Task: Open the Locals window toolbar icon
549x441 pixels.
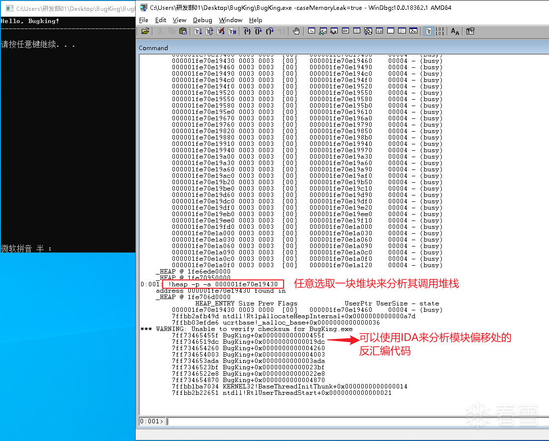Action: click(x=334, y=31)
